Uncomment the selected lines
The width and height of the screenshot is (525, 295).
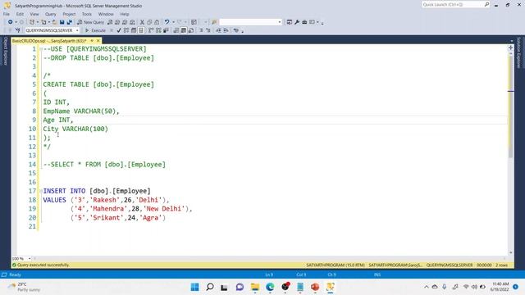tap(208, 30)
